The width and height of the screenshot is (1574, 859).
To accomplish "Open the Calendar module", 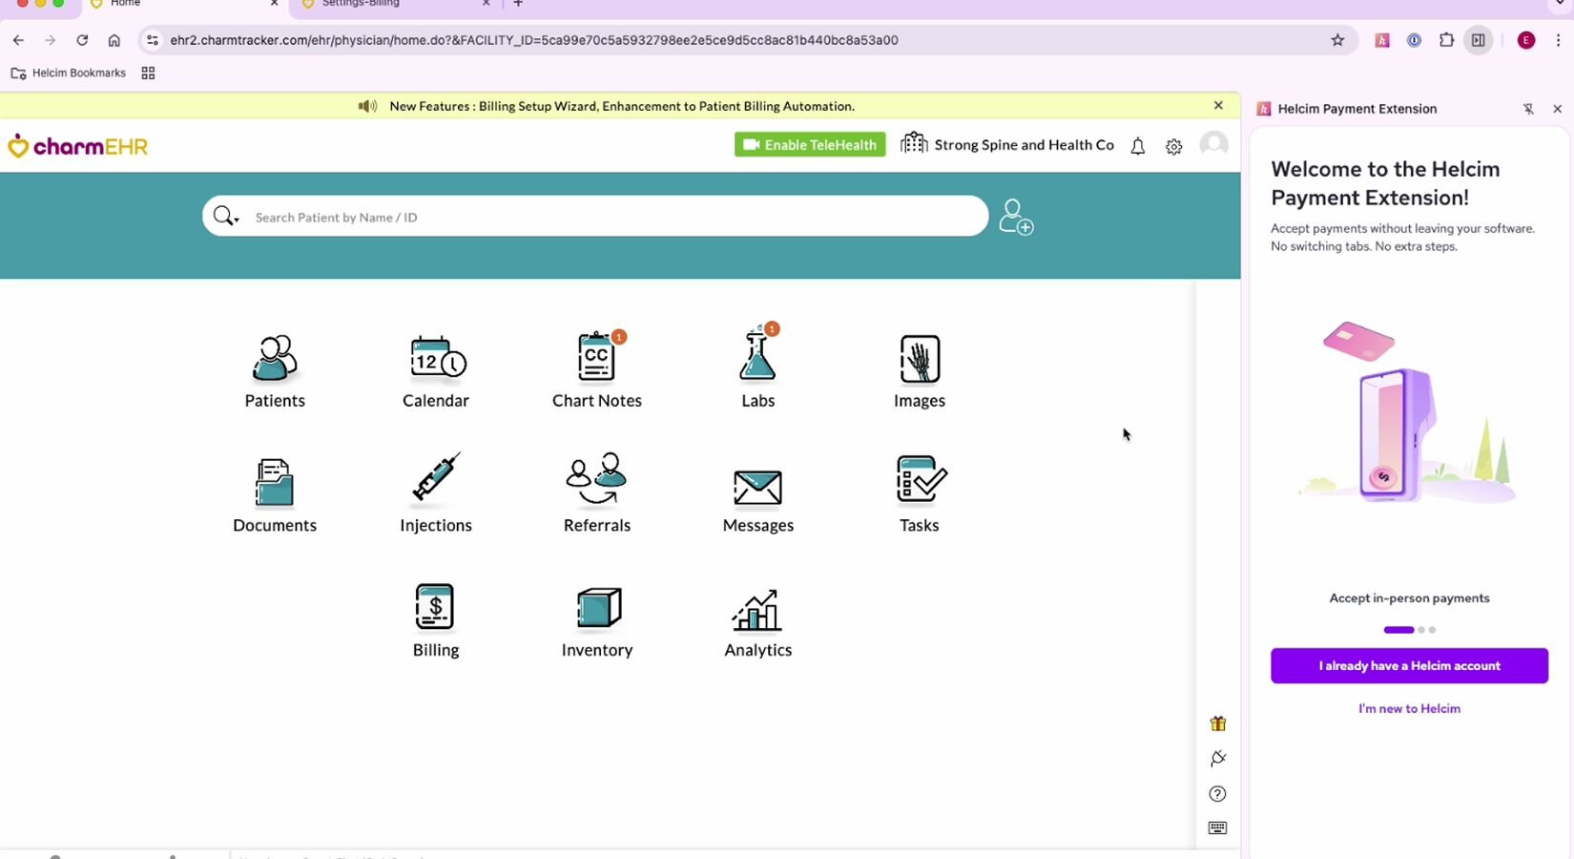I will point(436,360).
